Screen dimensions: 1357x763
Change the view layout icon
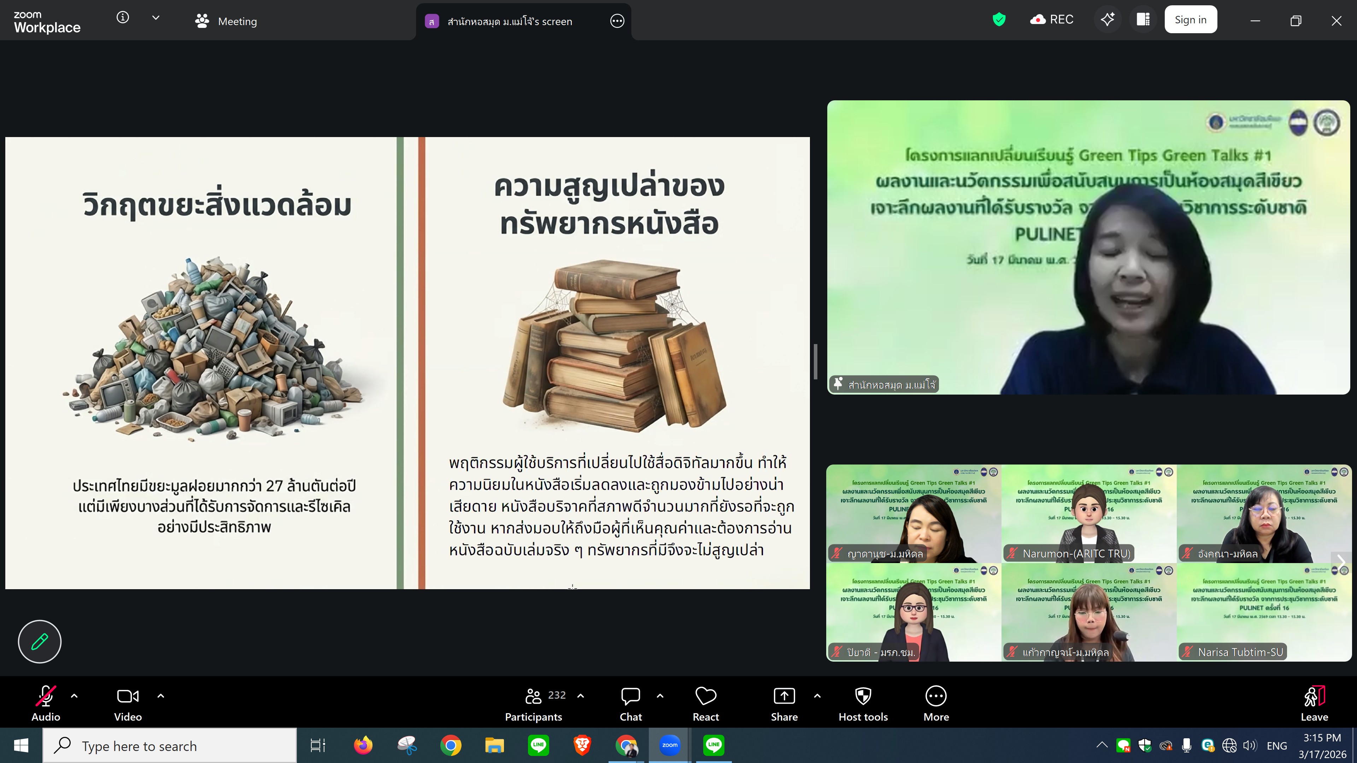click(x=1143, y=20)
